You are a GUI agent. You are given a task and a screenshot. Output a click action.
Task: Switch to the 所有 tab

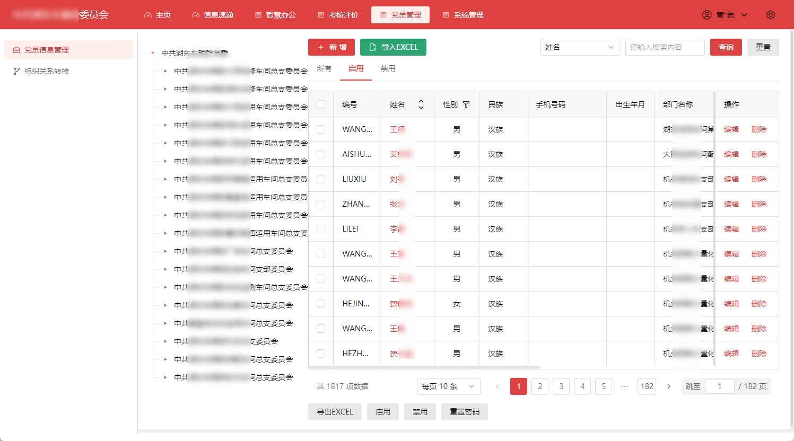click(324, 68)
